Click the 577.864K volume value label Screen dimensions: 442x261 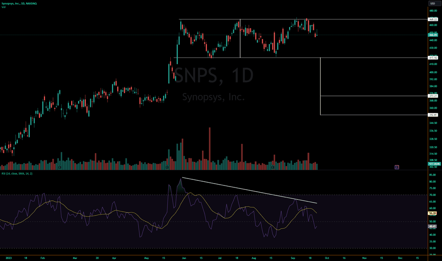[x=434, y=164]
